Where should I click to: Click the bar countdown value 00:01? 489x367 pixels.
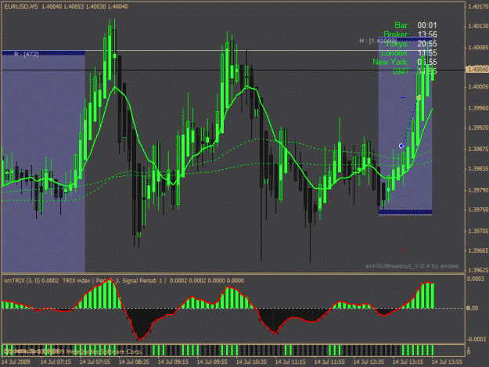pos(427,25)
